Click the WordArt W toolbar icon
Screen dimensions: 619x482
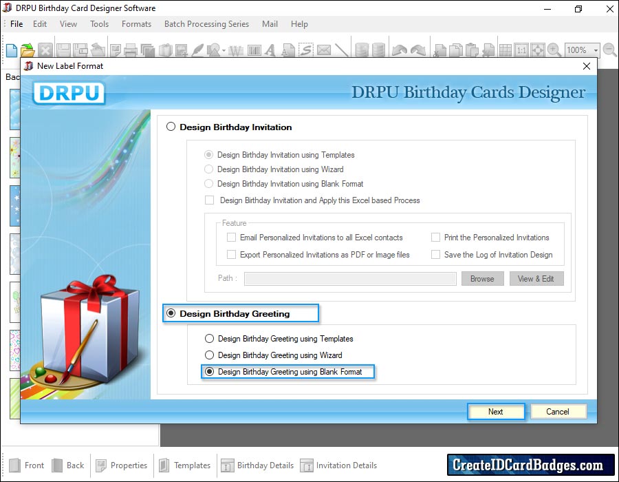236,50
